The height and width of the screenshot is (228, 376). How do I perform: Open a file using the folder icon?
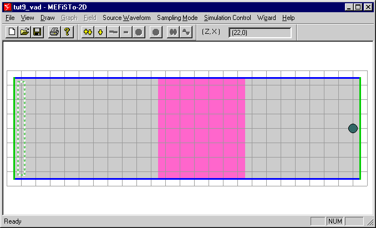[24, 32]
